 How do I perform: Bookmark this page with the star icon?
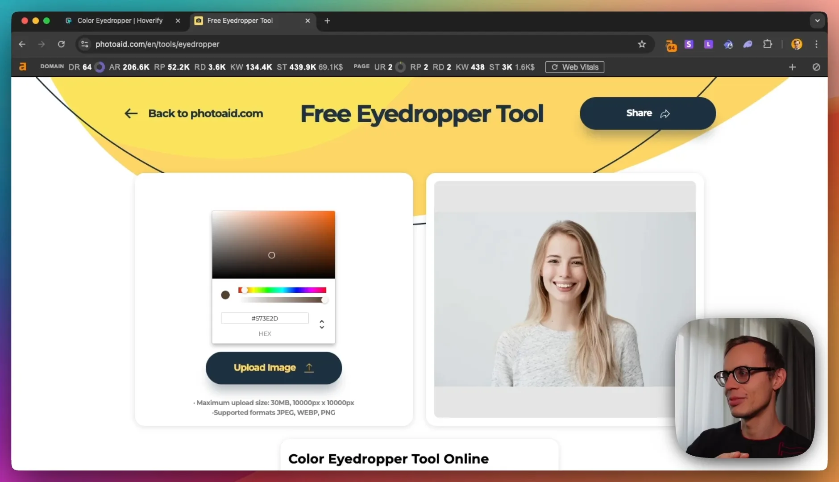pos(642,44)
